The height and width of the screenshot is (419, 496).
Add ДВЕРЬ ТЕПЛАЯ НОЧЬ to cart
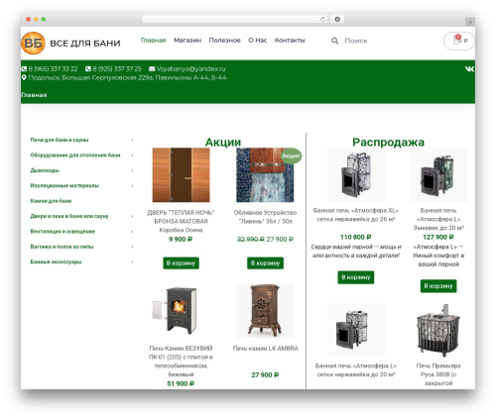pyautogui.click(x=181, y=263)
